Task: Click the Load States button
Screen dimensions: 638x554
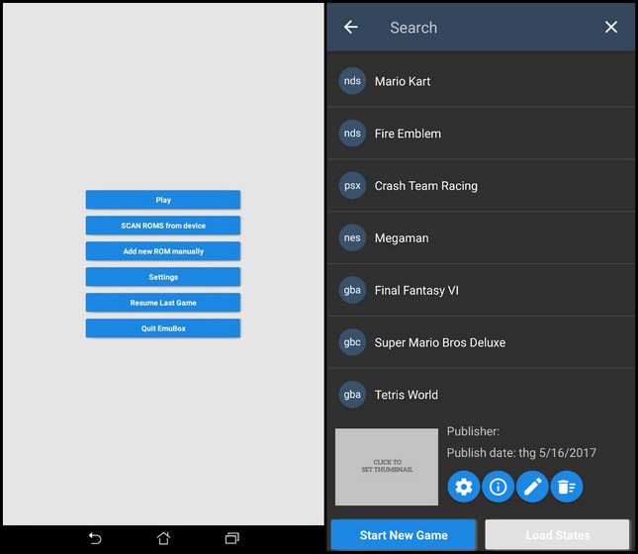Action: click(557, 534)
